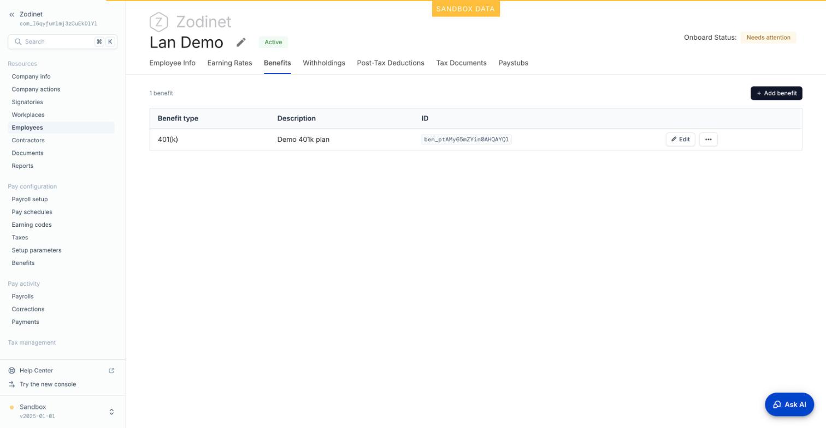This screenshot has height=428, width=826.
Task: Open Payroll setup
Action: (30, 200)
